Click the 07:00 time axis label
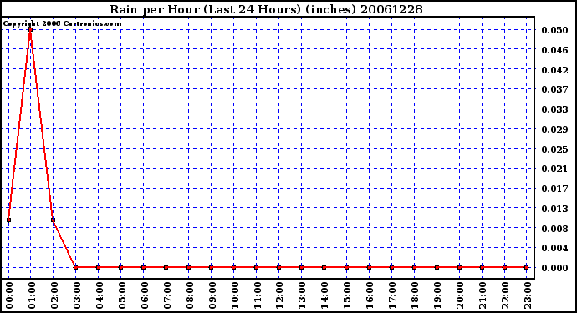This screenshot has width=577, height=313. click(x=167, y=295)
